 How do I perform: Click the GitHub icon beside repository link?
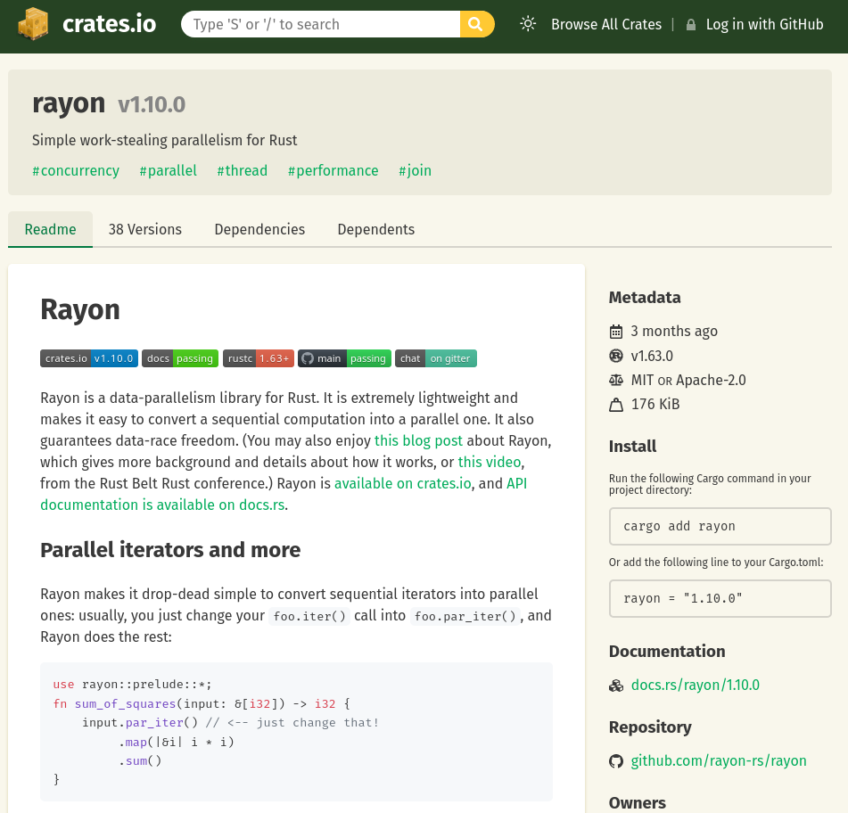(x=616, y=761)
